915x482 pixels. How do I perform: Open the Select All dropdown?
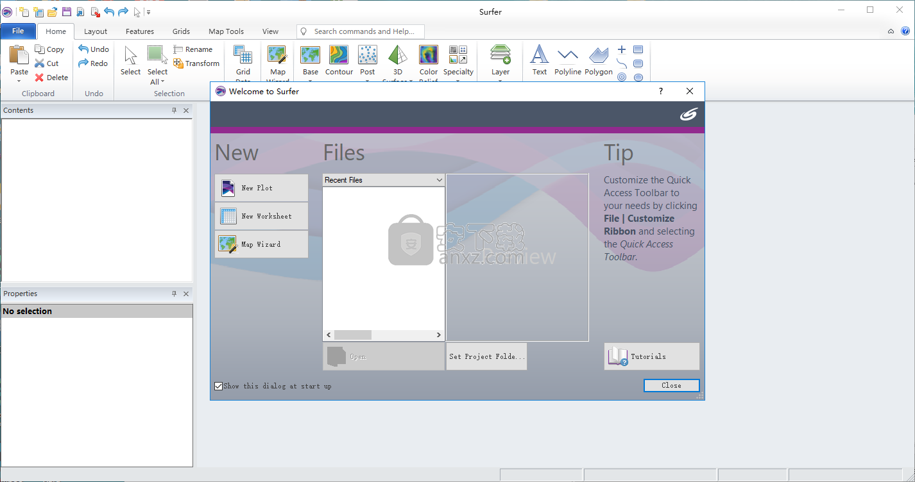click(163, 81)
